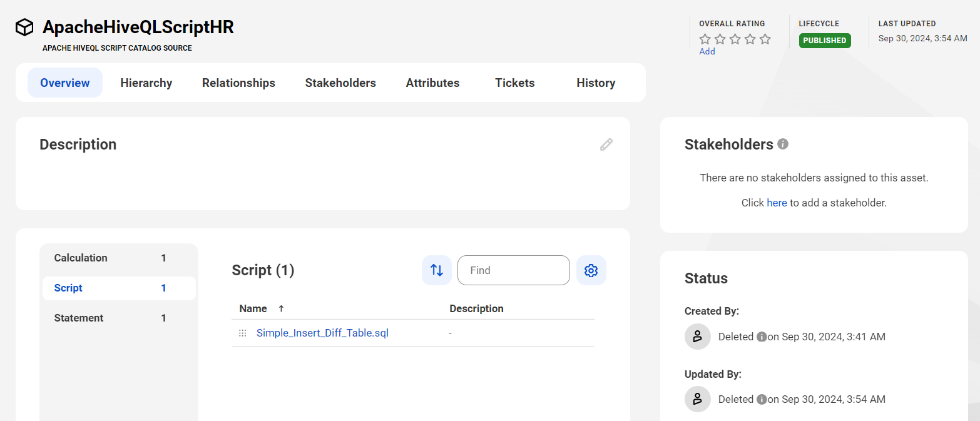Click the cube asset icon beside ApacheHiveQLScriptHR
The image size is (980, 421).
(x=24, y=28)
